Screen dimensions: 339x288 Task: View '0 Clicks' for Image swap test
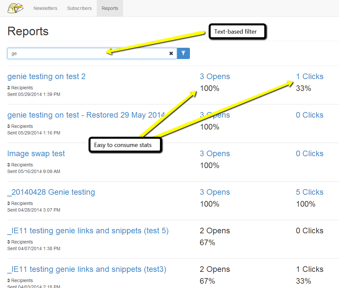coord(310,154)
